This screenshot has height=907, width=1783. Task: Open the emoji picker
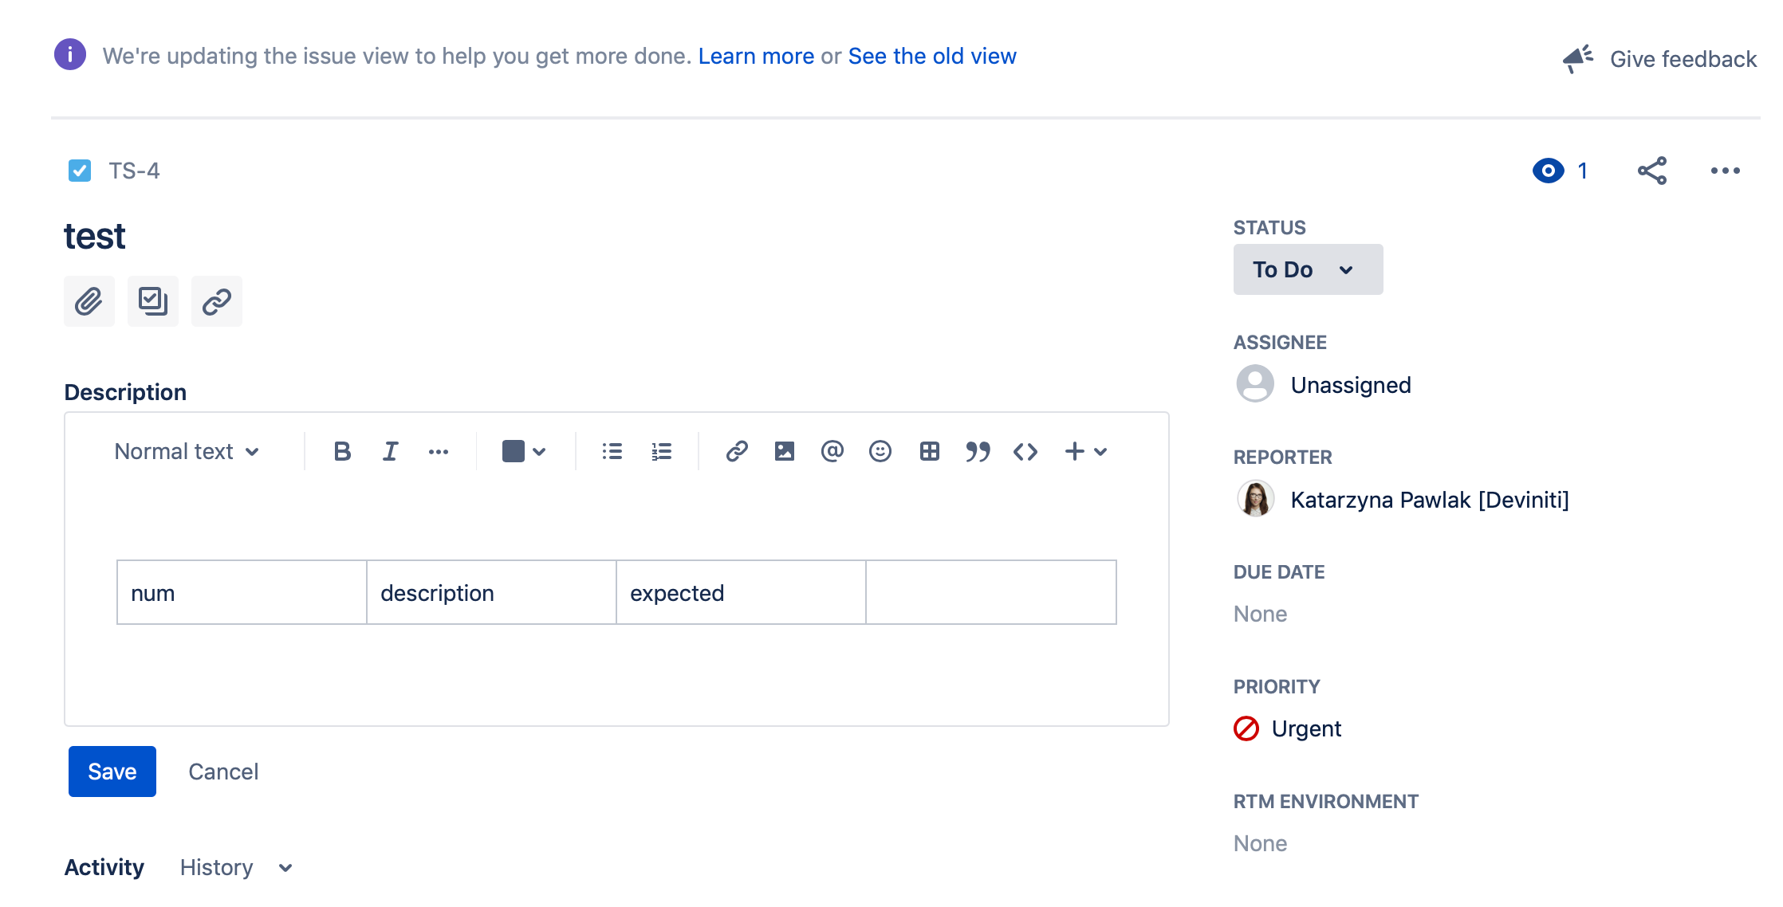[x=880, y=452]
